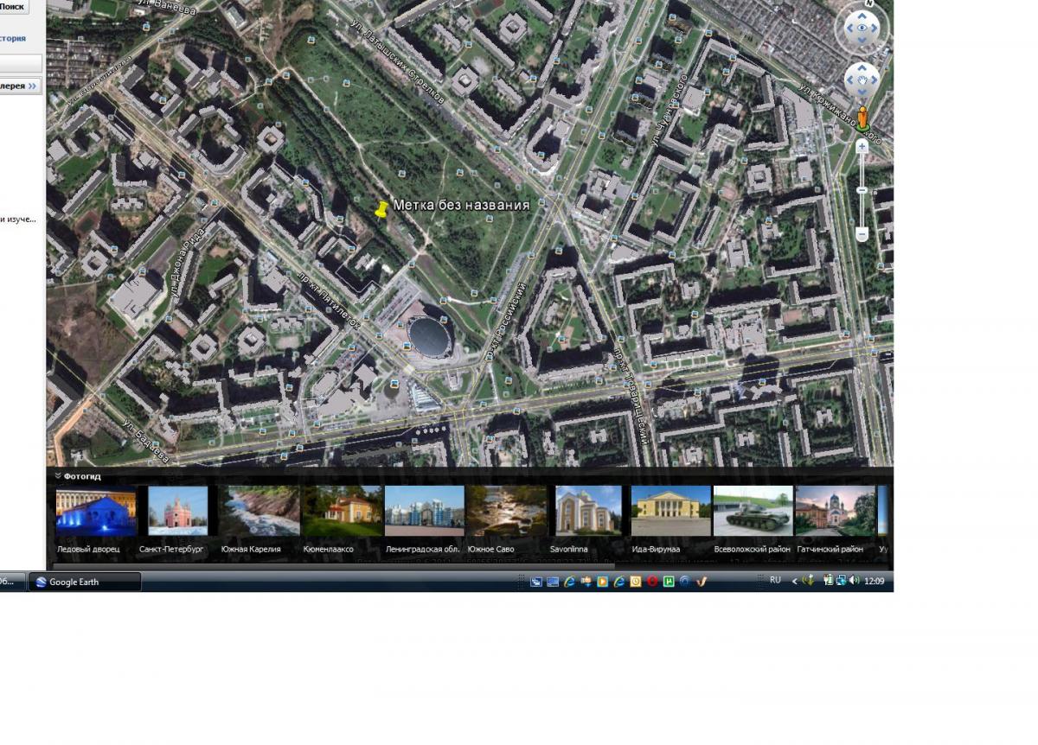Image resolution: width=1038 pixels, height=745 pixels.
Task: Click the search input field in sidebar
Action: 19,63
